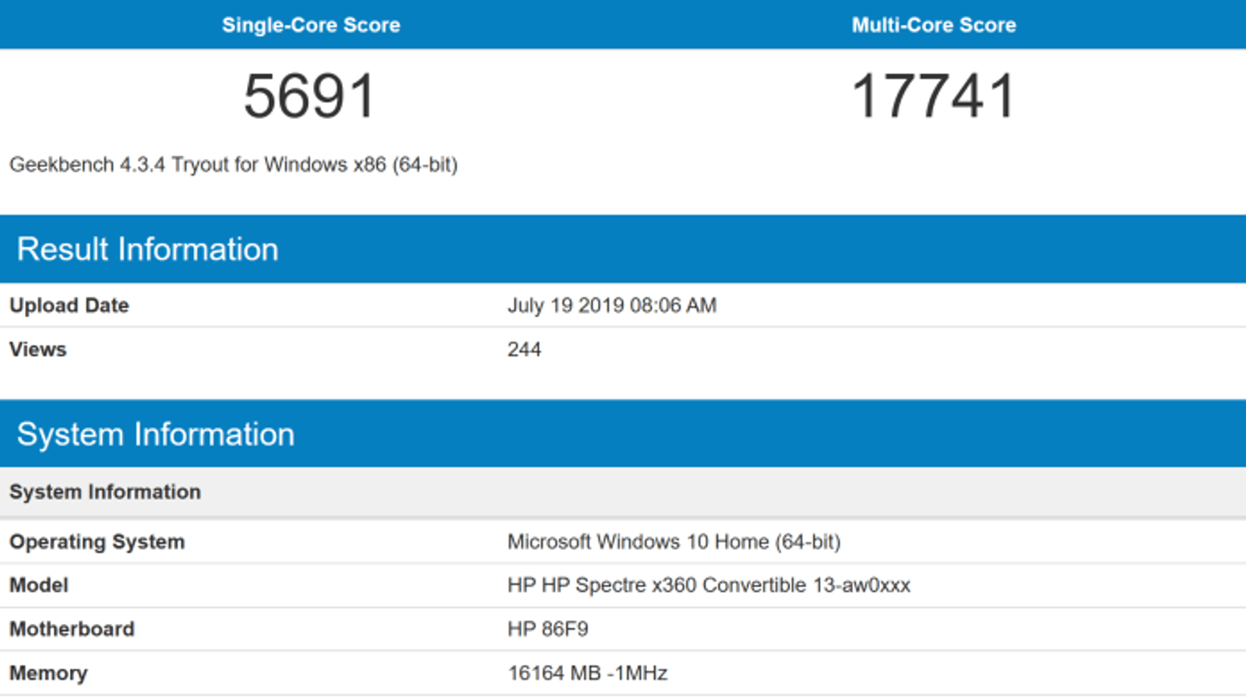Screen dimensions: 1246x700
Task: Click the Result Information section header
Action: [623, 249]
